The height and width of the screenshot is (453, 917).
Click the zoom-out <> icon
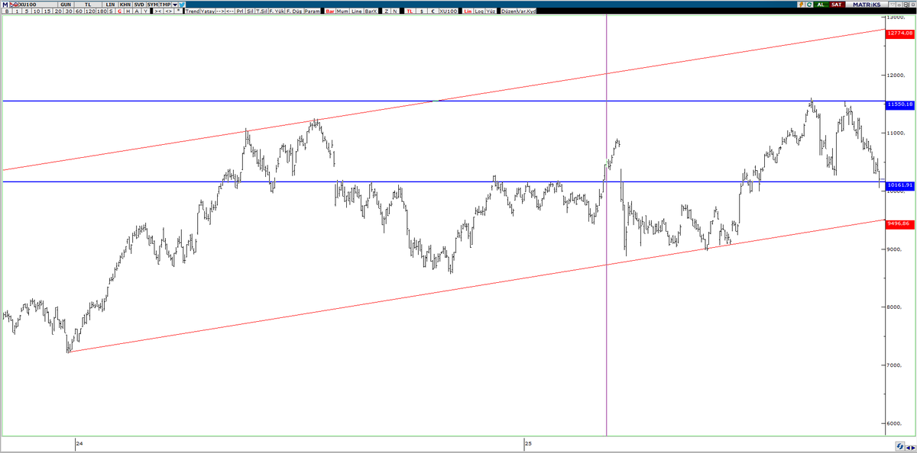pos(168,11)
